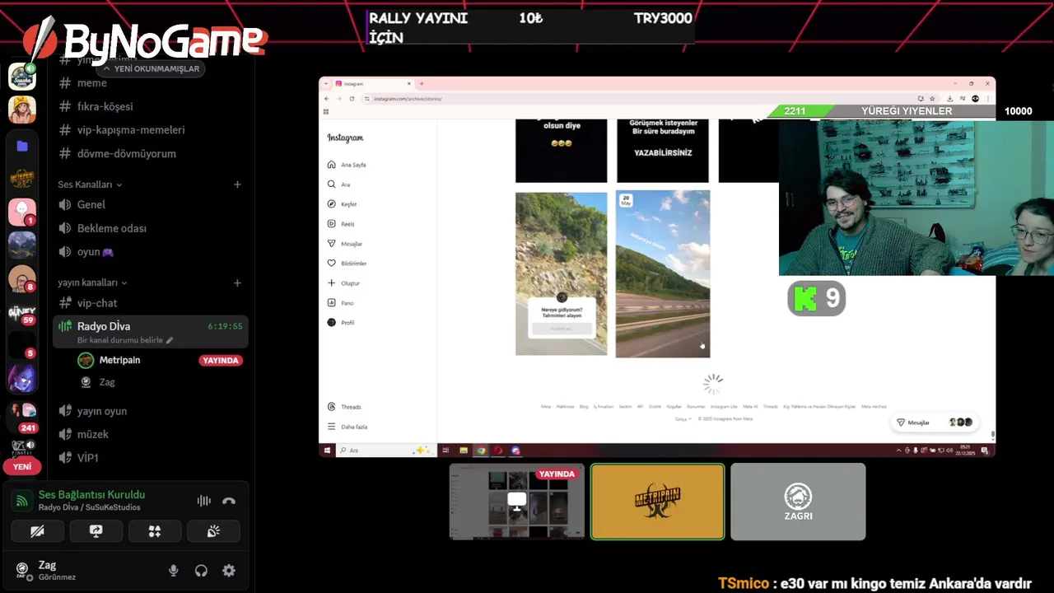Click the Opera icon in the shared taskbar
Image resolution: width=1054 pixels, height=593 pixels.
[x=498, y=451]
